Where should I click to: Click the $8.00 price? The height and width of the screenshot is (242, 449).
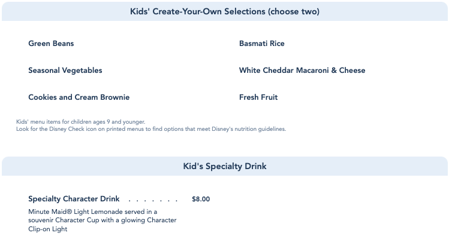(x=201, y=199)
